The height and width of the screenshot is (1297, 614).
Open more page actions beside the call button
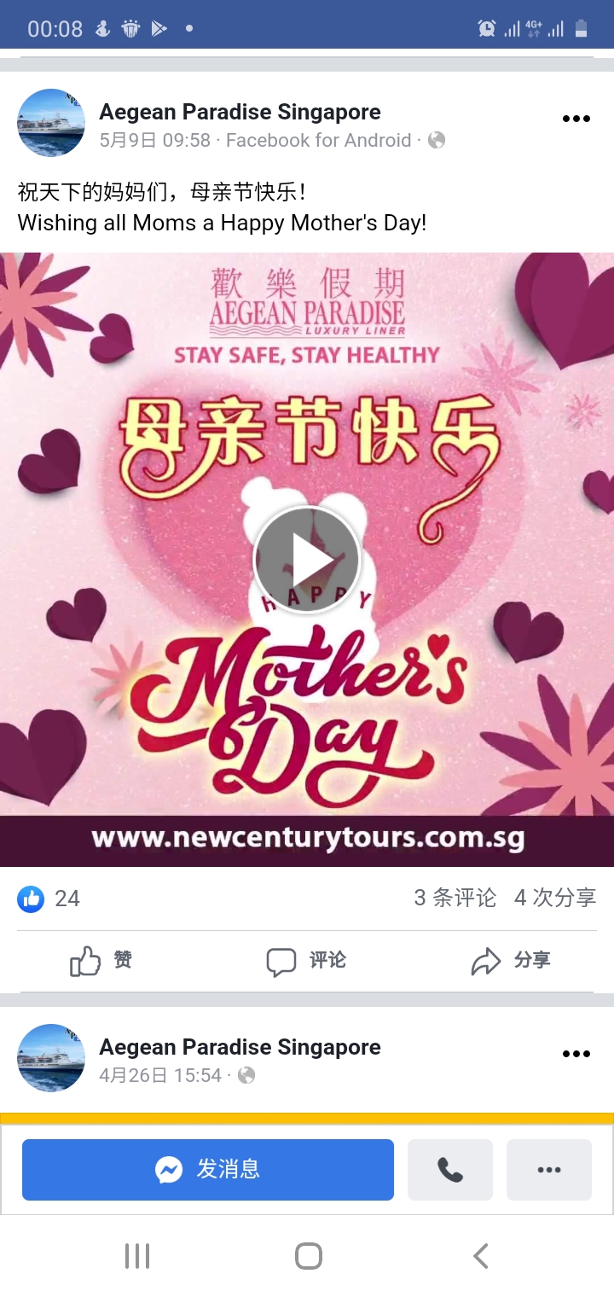pyautogui.click(x=549, y=1170)
